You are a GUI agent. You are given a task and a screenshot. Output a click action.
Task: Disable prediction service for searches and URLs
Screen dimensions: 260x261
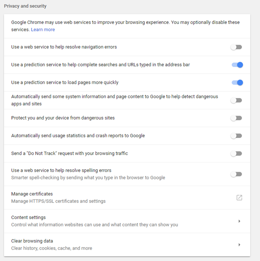click(237, 65)
